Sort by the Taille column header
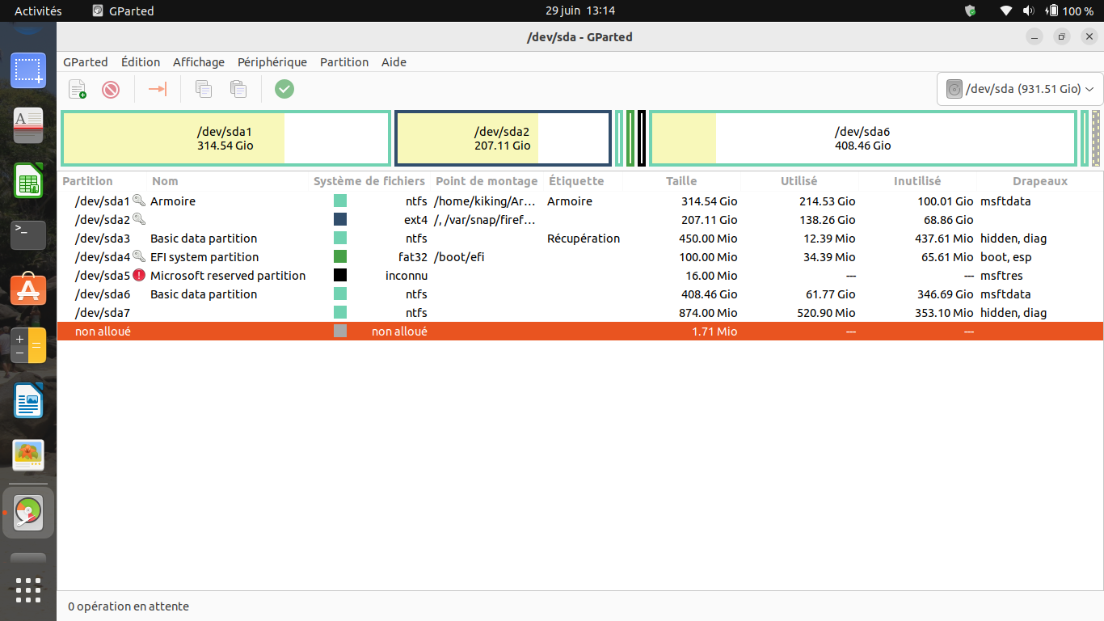Image resolution: width=1104 pixels, height=621 pixels. click(x=681, y=181)
